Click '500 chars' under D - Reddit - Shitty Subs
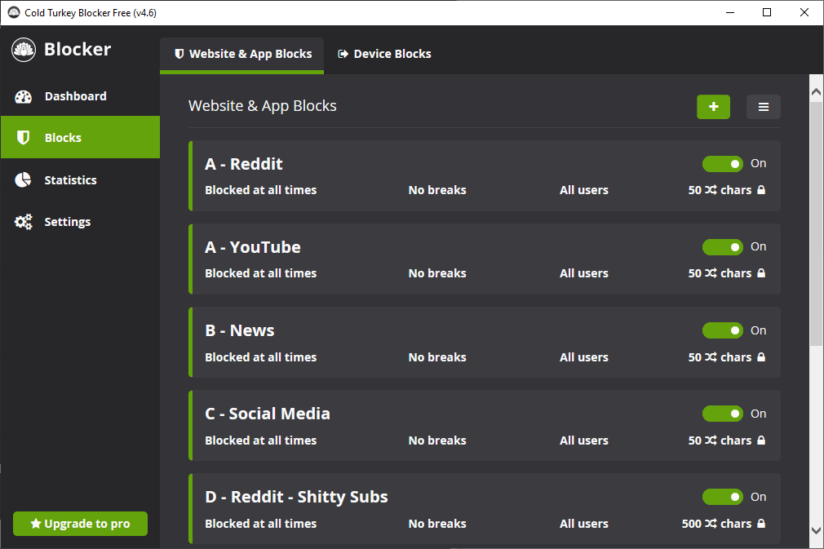The image size is (824, 549). [716, 523]
